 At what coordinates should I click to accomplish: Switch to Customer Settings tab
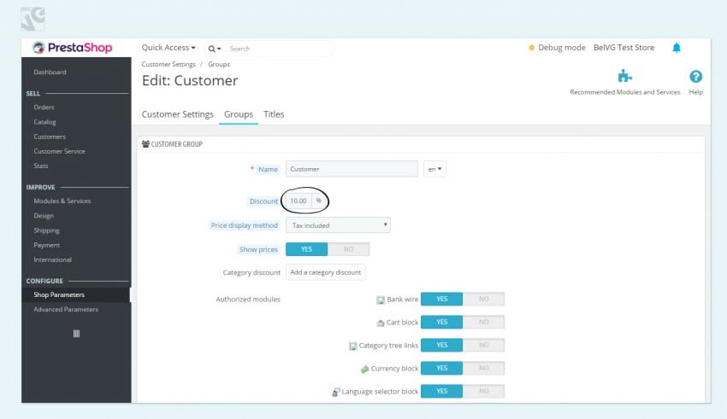[178, 114]
